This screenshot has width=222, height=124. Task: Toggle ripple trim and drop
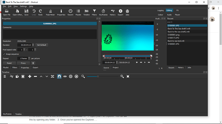tap(71, 77)
